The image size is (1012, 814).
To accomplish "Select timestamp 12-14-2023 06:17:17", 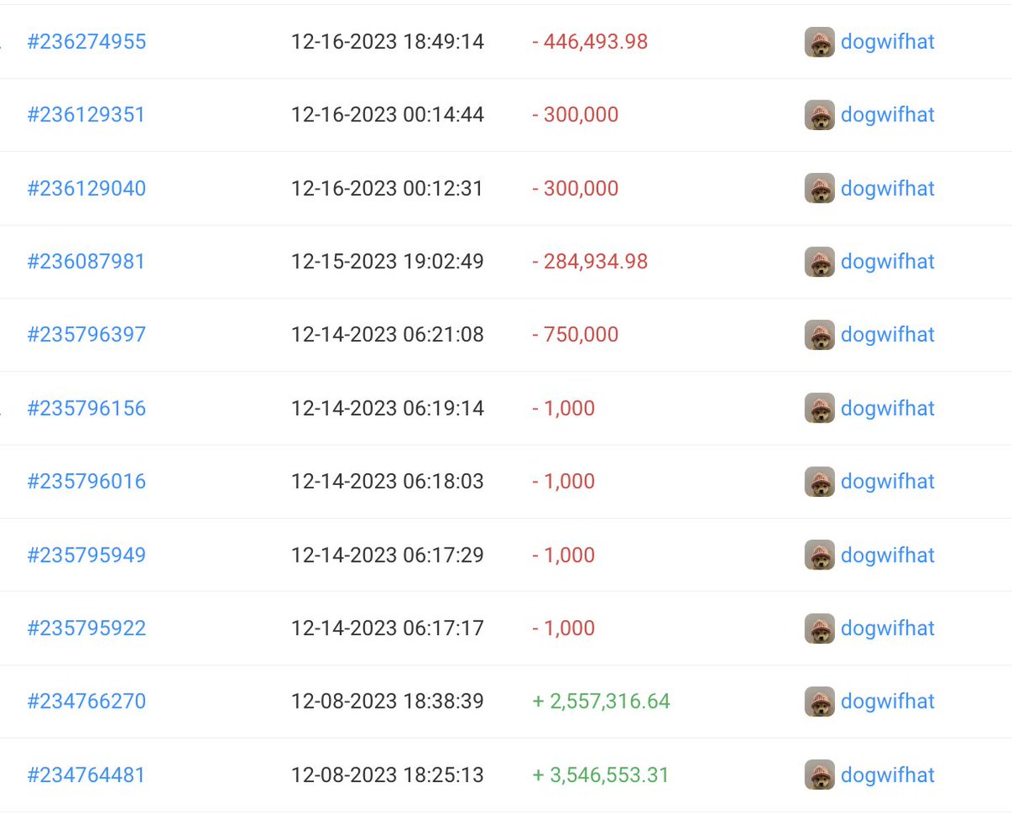I will tap(388, 628).
